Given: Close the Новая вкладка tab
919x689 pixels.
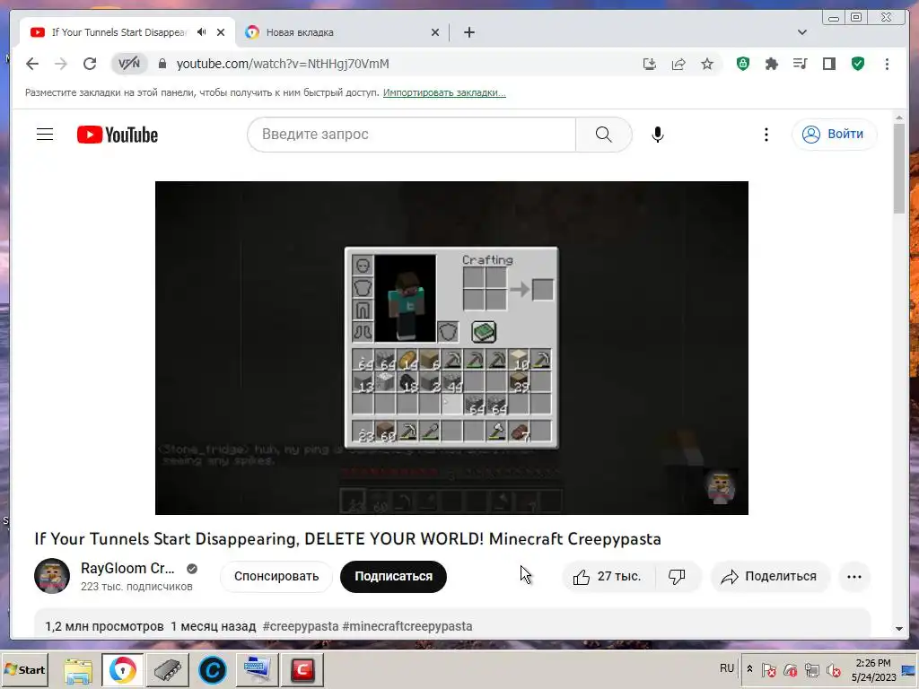Looking at the screenshot, I should coord(435,32).
